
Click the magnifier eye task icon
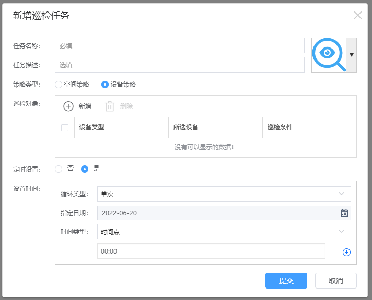click(x=329, y=55)
